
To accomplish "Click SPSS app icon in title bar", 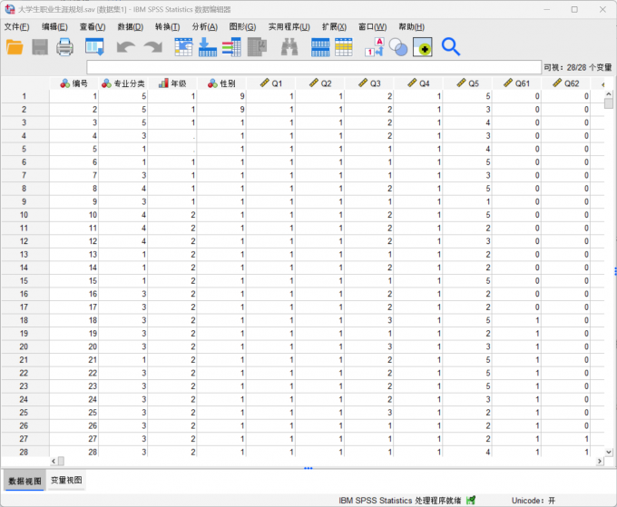I will point(9,9).
